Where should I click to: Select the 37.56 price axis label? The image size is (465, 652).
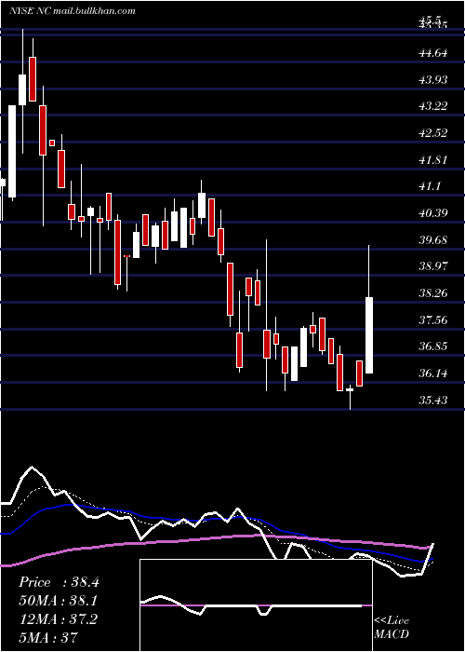click(433, 319)
